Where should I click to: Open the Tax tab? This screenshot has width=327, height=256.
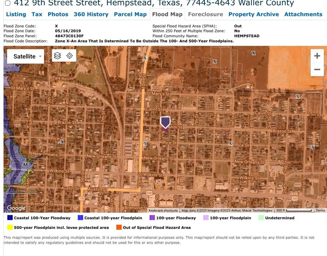(x=37, y=14)
